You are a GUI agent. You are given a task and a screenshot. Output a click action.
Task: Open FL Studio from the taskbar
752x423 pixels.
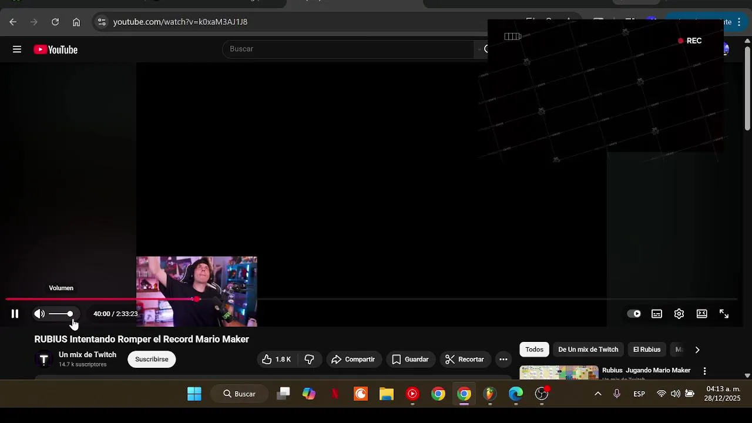[x=490, y=394]
